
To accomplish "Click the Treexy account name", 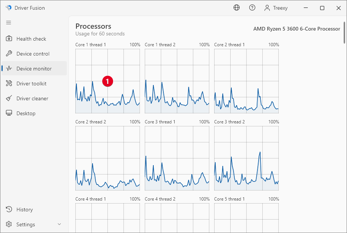I will (x=280, y=8).
